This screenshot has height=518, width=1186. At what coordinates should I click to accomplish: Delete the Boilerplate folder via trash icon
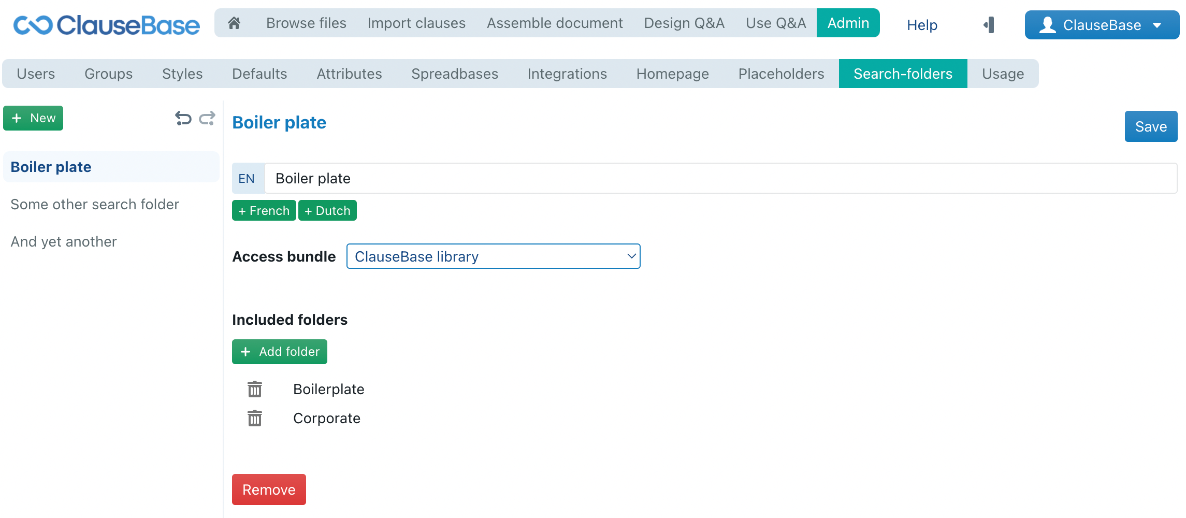pos(255,389)
